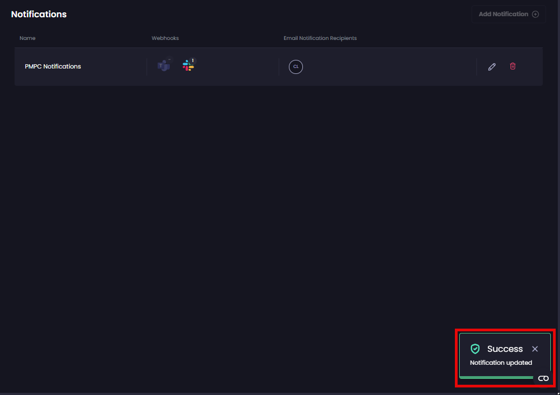
Task: Click the Slack webhook icon
Action: [188, 66]
